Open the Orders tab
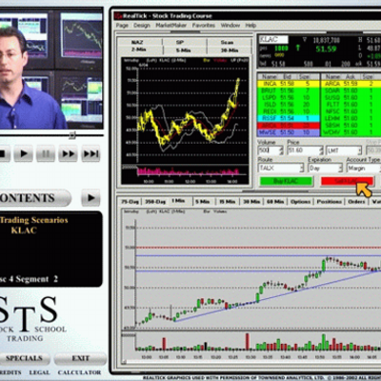 pos(356,202)
